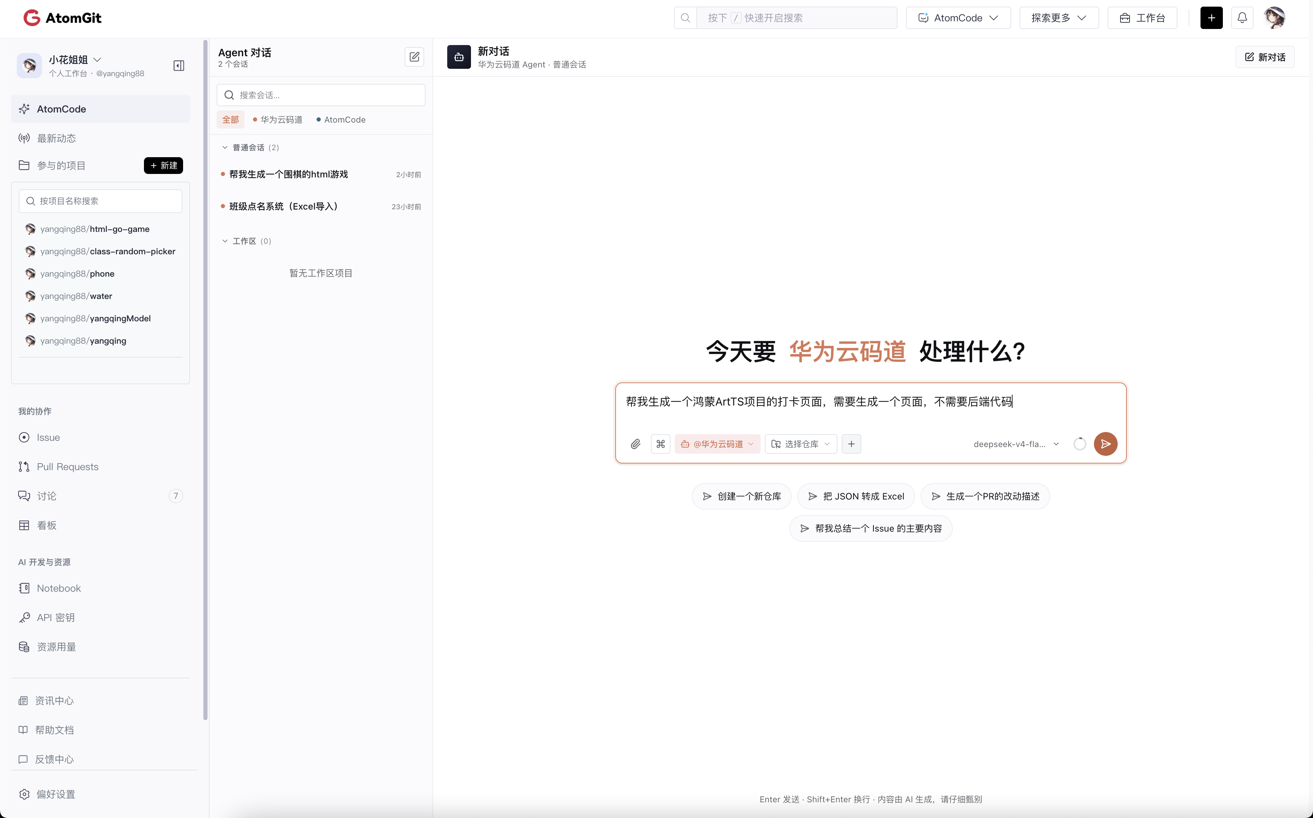Open the black plus create button
Screen dimensions: 1313x818
point(1211,18)
